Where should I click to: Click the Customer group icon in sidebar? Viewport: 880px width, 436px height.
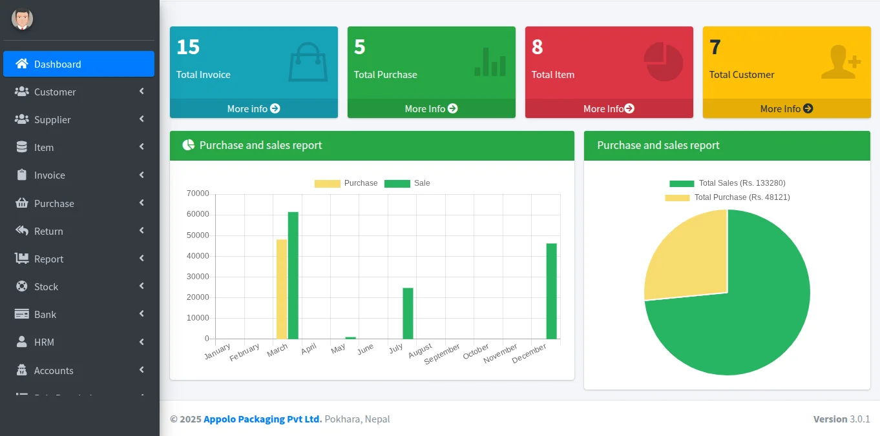[21, 92]
